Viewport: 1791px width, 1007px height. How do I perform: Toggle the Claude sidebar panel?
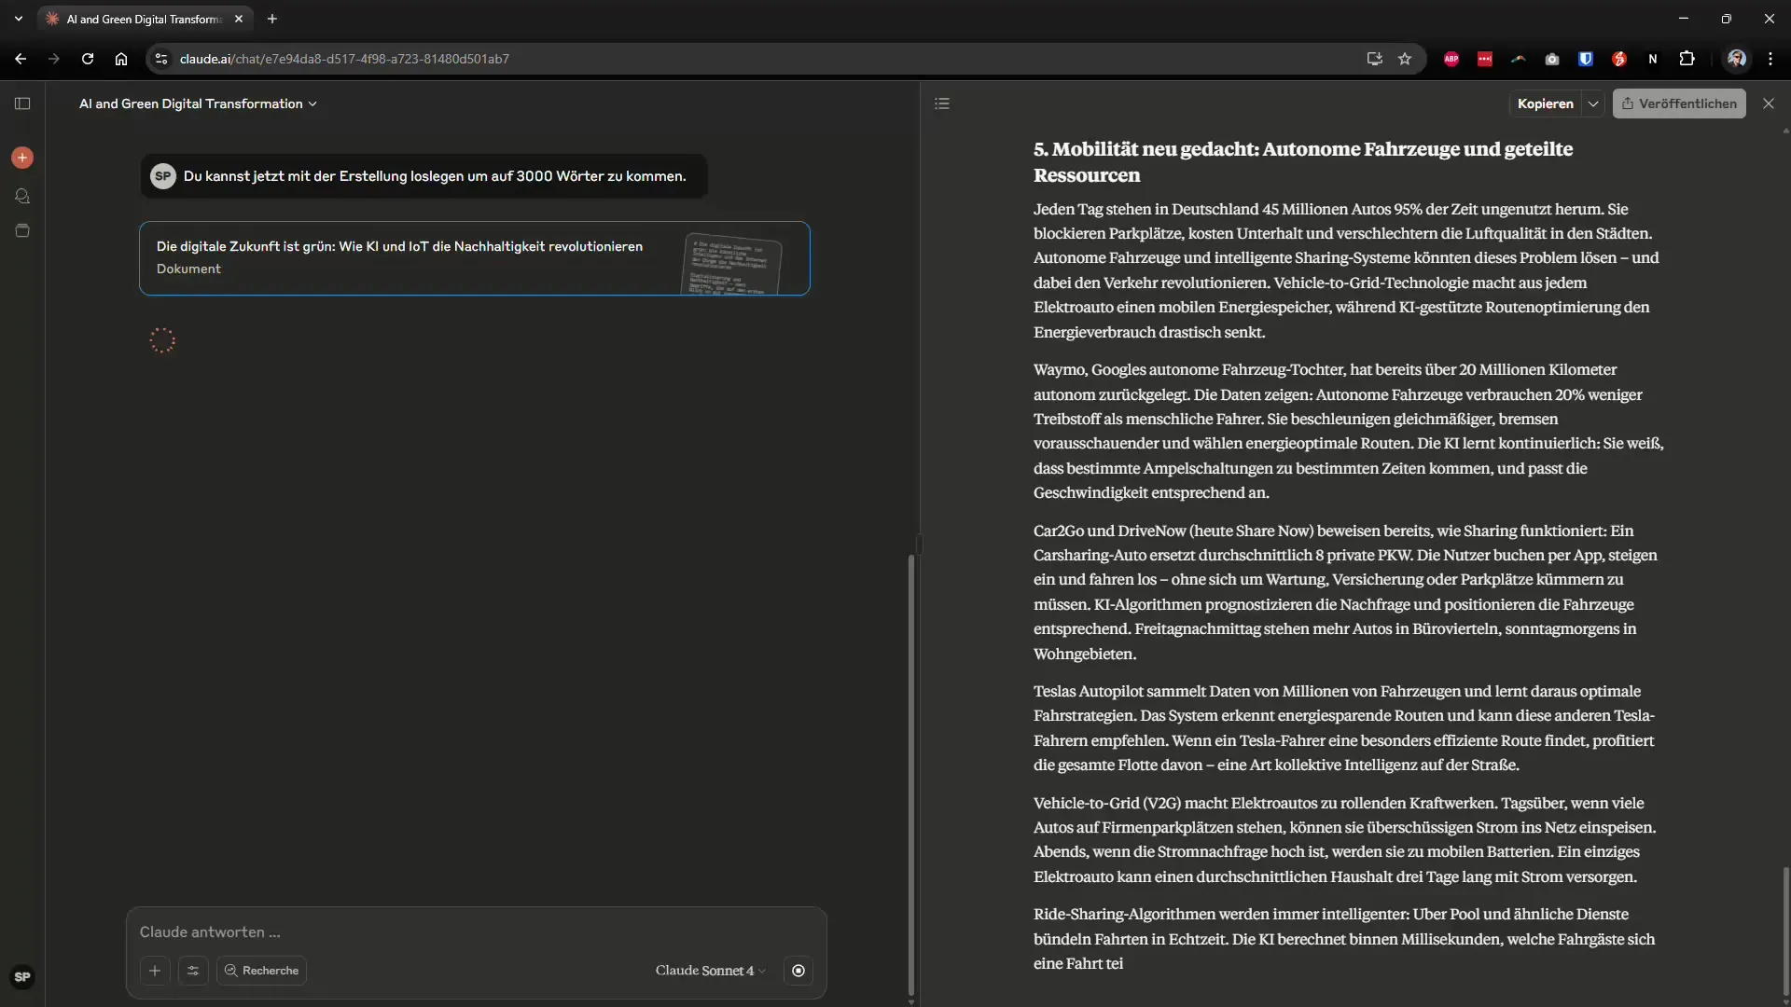pos(22,103)
